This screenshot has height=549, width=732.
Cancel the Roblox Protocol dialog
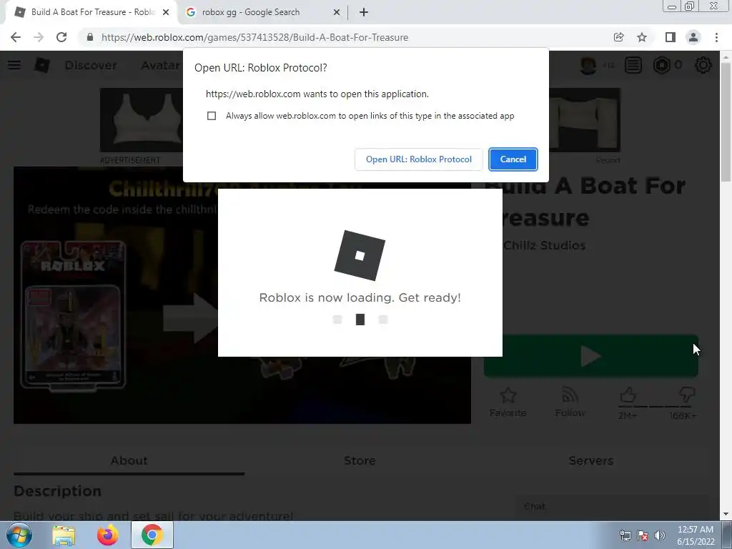tap(513, 159)
